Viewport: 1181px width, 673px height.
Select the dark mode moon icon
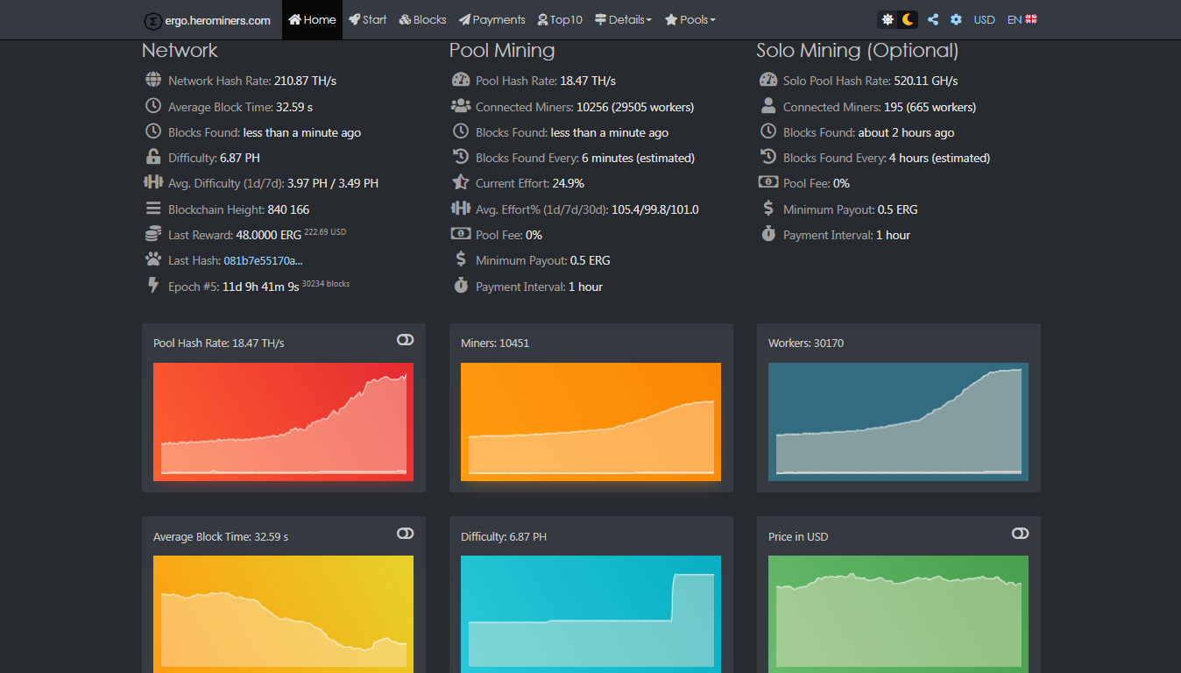click(909, 19)
